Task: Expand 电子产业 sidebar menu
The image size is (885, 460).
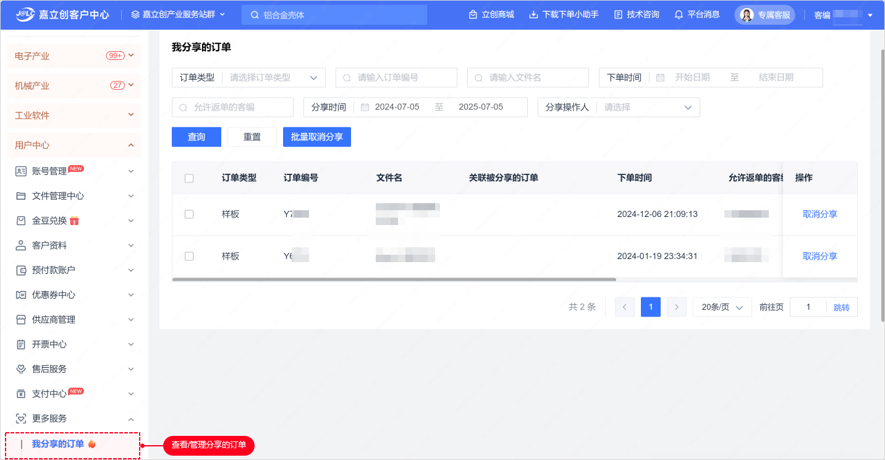Action: pos(74,56)
